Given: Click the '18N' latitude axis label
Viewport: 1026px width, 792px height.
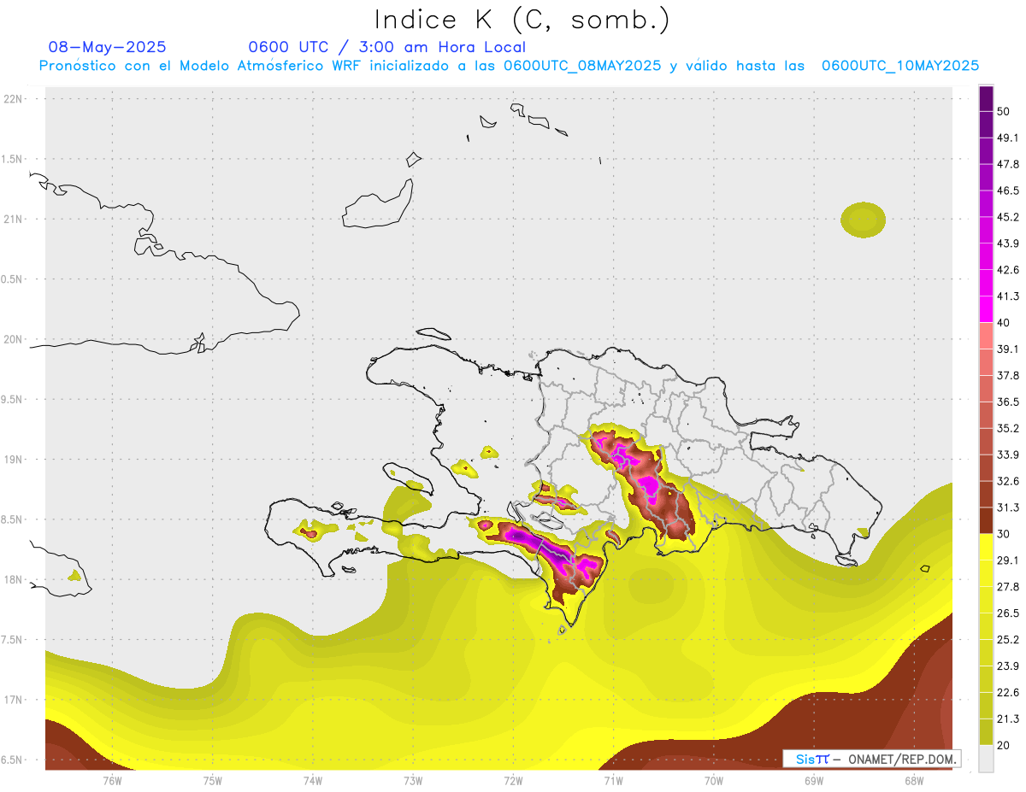Looking at the screenshot, I should click(13, 579).
